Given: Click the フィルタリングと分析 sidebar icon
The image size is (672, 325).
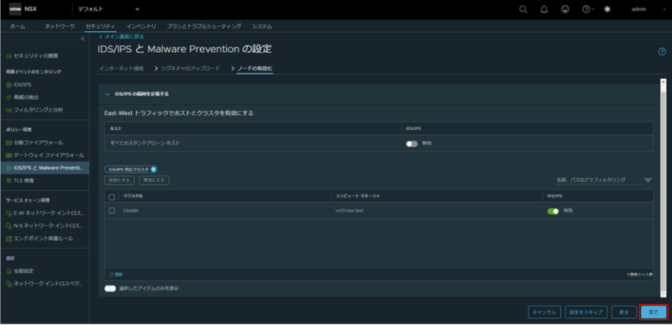Looking at the screenshot, I should pyautogui.click(x=8, y=110).
